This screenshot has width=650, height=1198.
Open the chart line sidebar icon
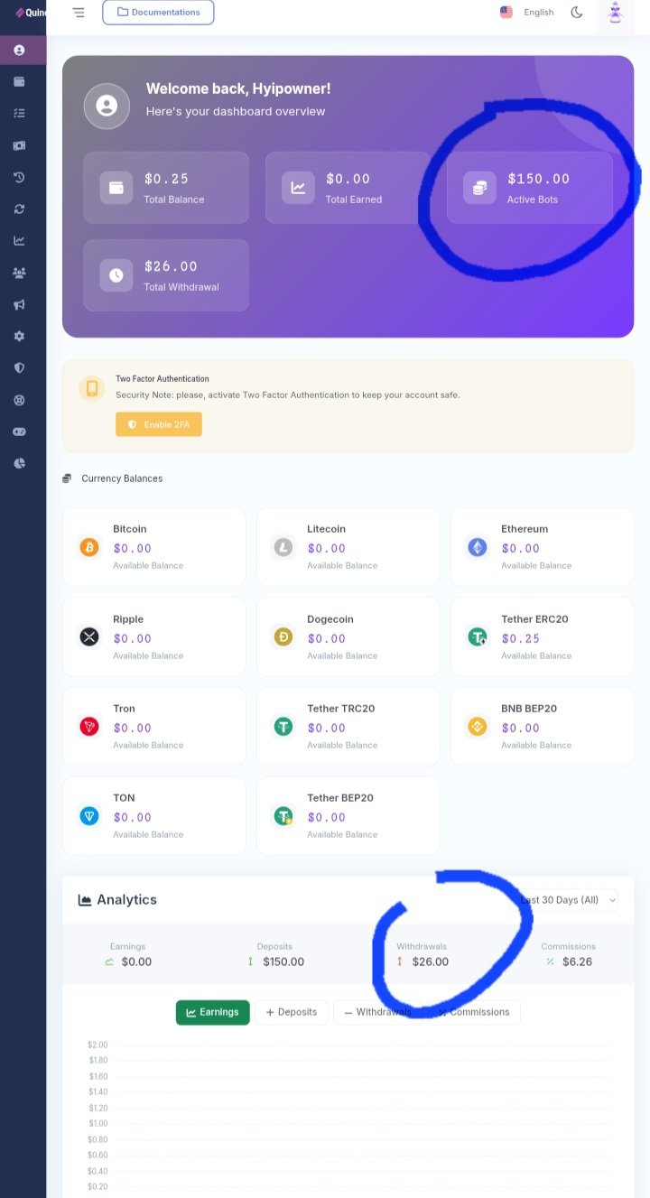(x=19, y=240)
